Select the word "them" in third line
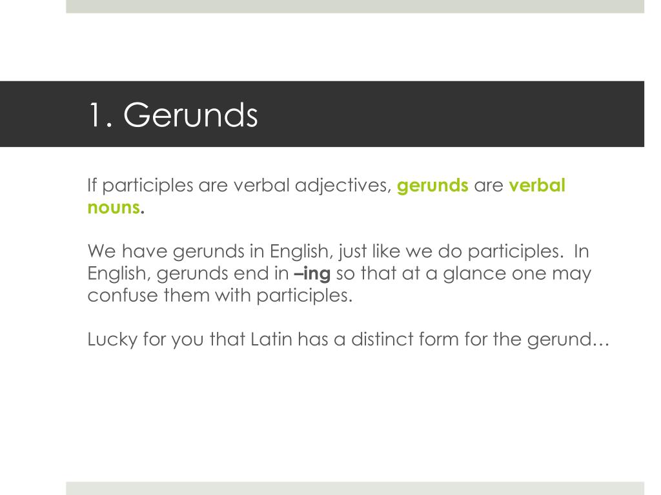Screen dimensions: 661x495 click(x=187, y=295)
